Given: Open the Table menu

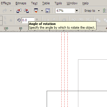Looking at the screenshot, I should click(x=46, y=3).
